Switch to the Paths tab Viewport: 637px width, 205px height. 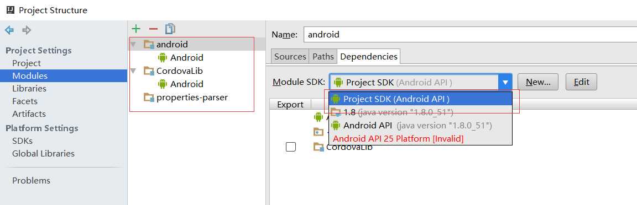pyautogui.click(x=323, y=57)
